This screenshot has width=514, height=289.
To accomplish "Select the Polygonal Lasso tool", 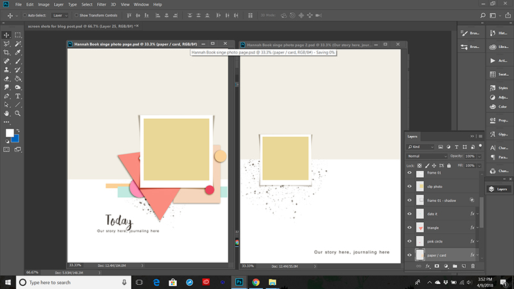I will tap(6, 44).
